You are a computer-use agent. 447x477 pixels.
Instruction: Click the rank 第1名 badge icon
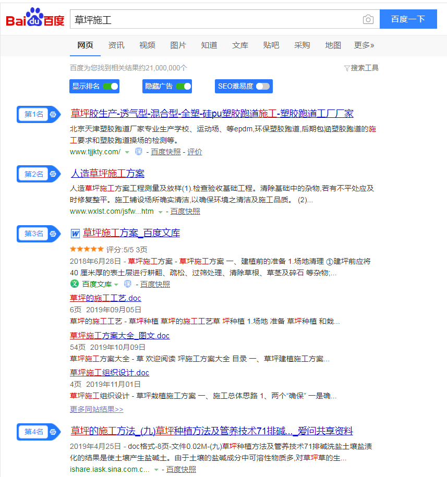(39, 114)
